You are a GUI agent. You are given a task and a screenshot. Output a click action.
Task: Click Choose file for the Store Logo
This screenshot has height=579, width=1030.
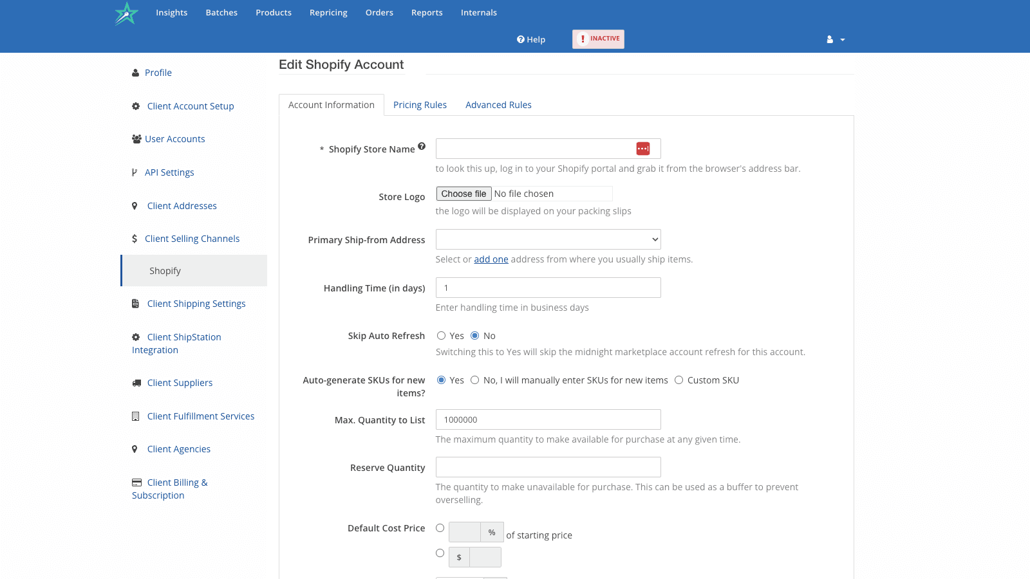tap(464, 193)
